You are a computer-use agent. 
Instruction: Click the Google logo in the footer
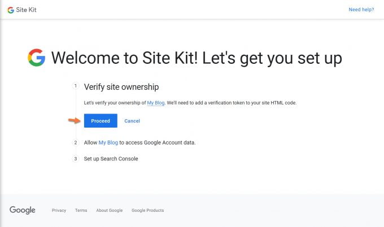point(23,211)
